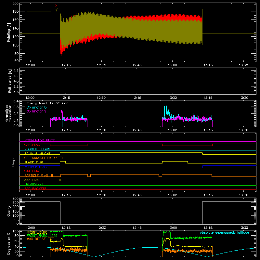
Task: Click the 4.2 tick on Roll period axis
Action: pos(16,76)
